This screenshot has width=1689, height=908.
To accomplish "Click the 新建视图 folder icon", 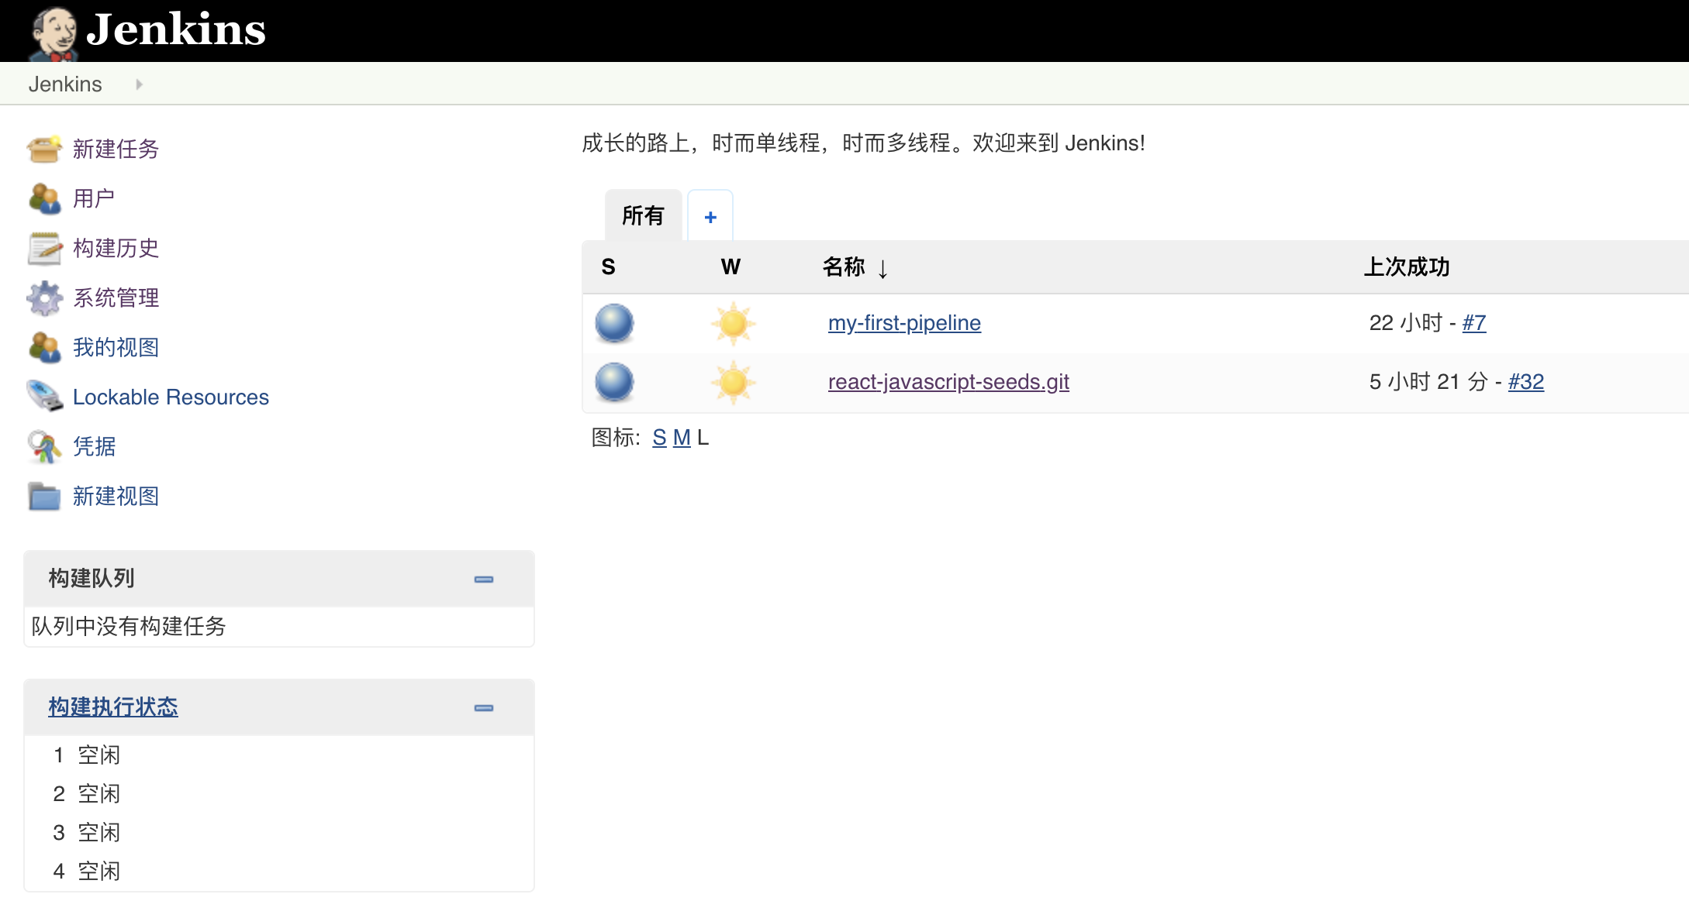I will tap(44, 496).
